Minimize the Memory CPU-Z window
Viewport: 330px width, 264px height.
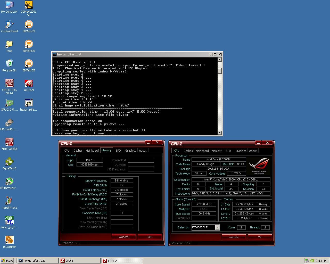[148, 143]
